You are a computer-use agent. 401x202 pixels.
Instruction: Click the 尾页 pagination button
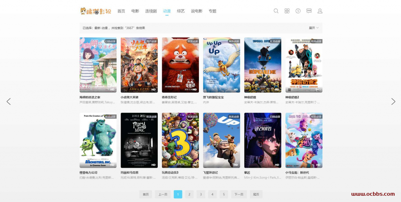(x=256, y=194)
